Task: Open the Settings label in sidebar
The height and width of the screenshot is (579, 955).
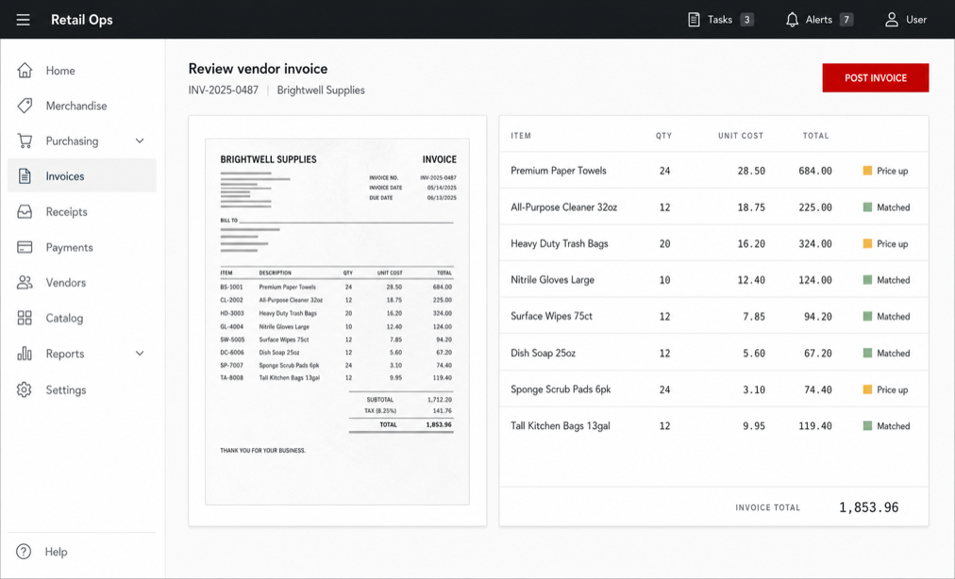Action: point(66,389)
